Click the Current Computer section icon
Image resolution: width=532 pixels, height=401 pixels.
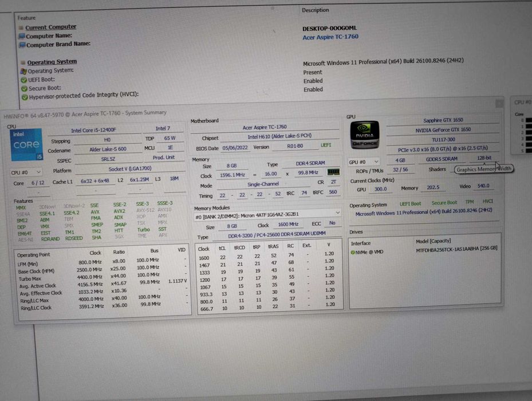pyautogui.click(x=21, y=27)
